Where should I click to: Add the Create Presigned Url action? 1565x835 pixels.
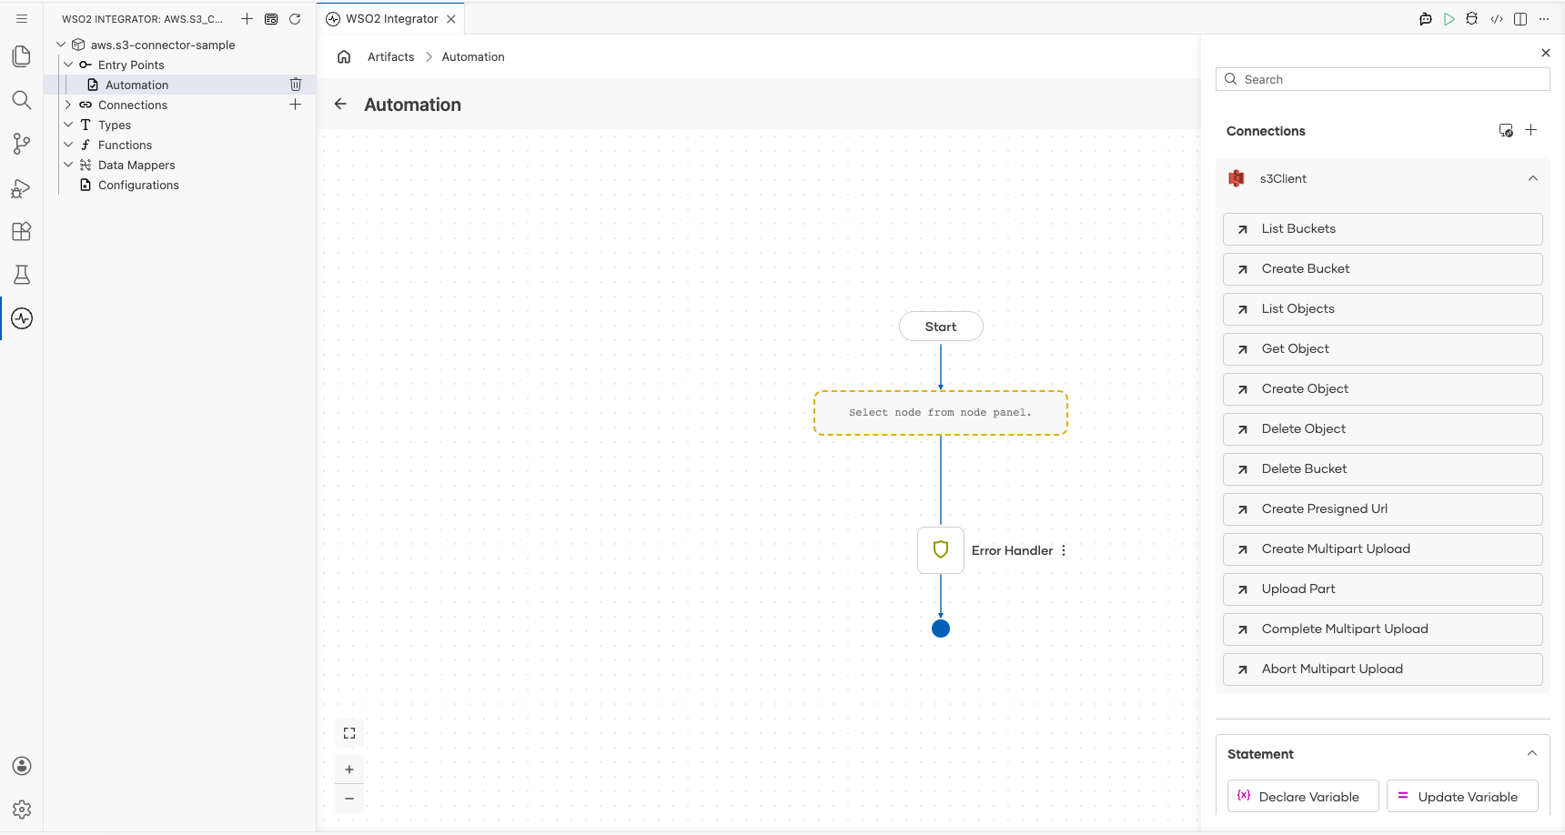point(1382,509)
